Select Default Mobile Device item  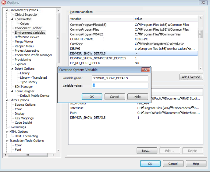(35, 96)
